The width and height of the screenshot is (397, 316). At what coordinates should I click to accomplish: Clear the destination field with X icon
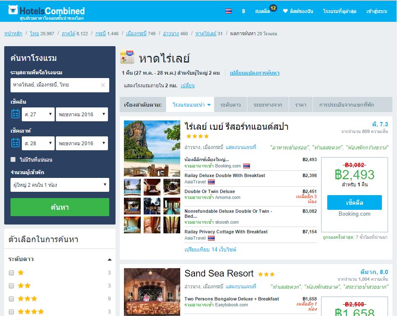coord(103,85)
